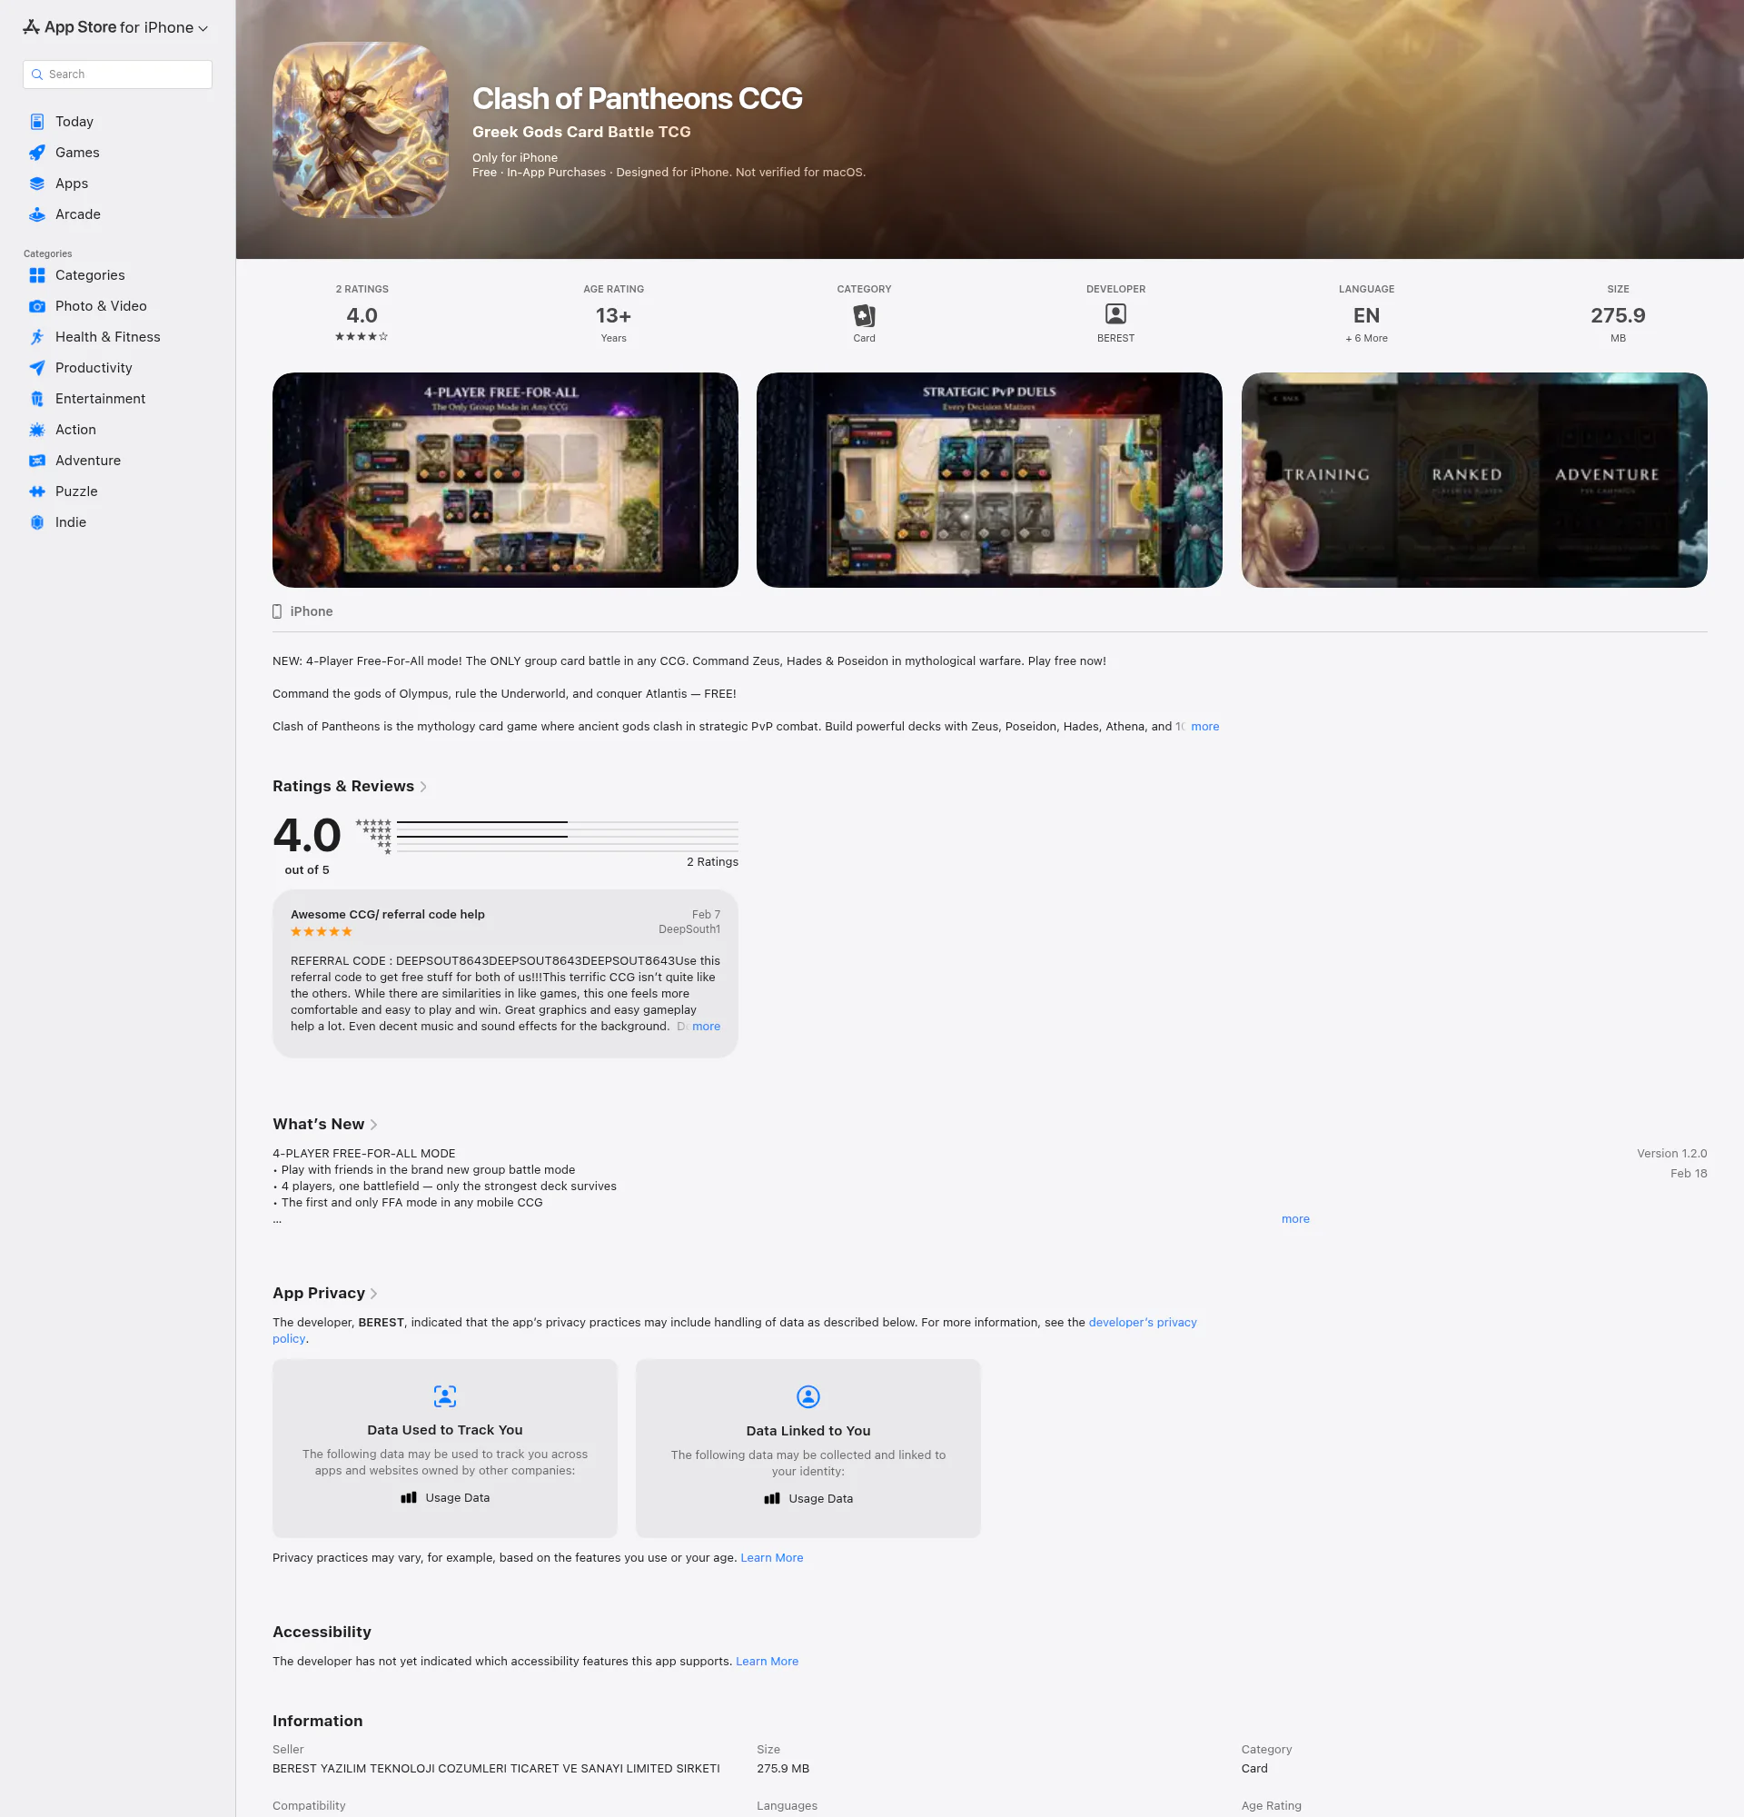Open the Action burst icon

click(37, 429)
